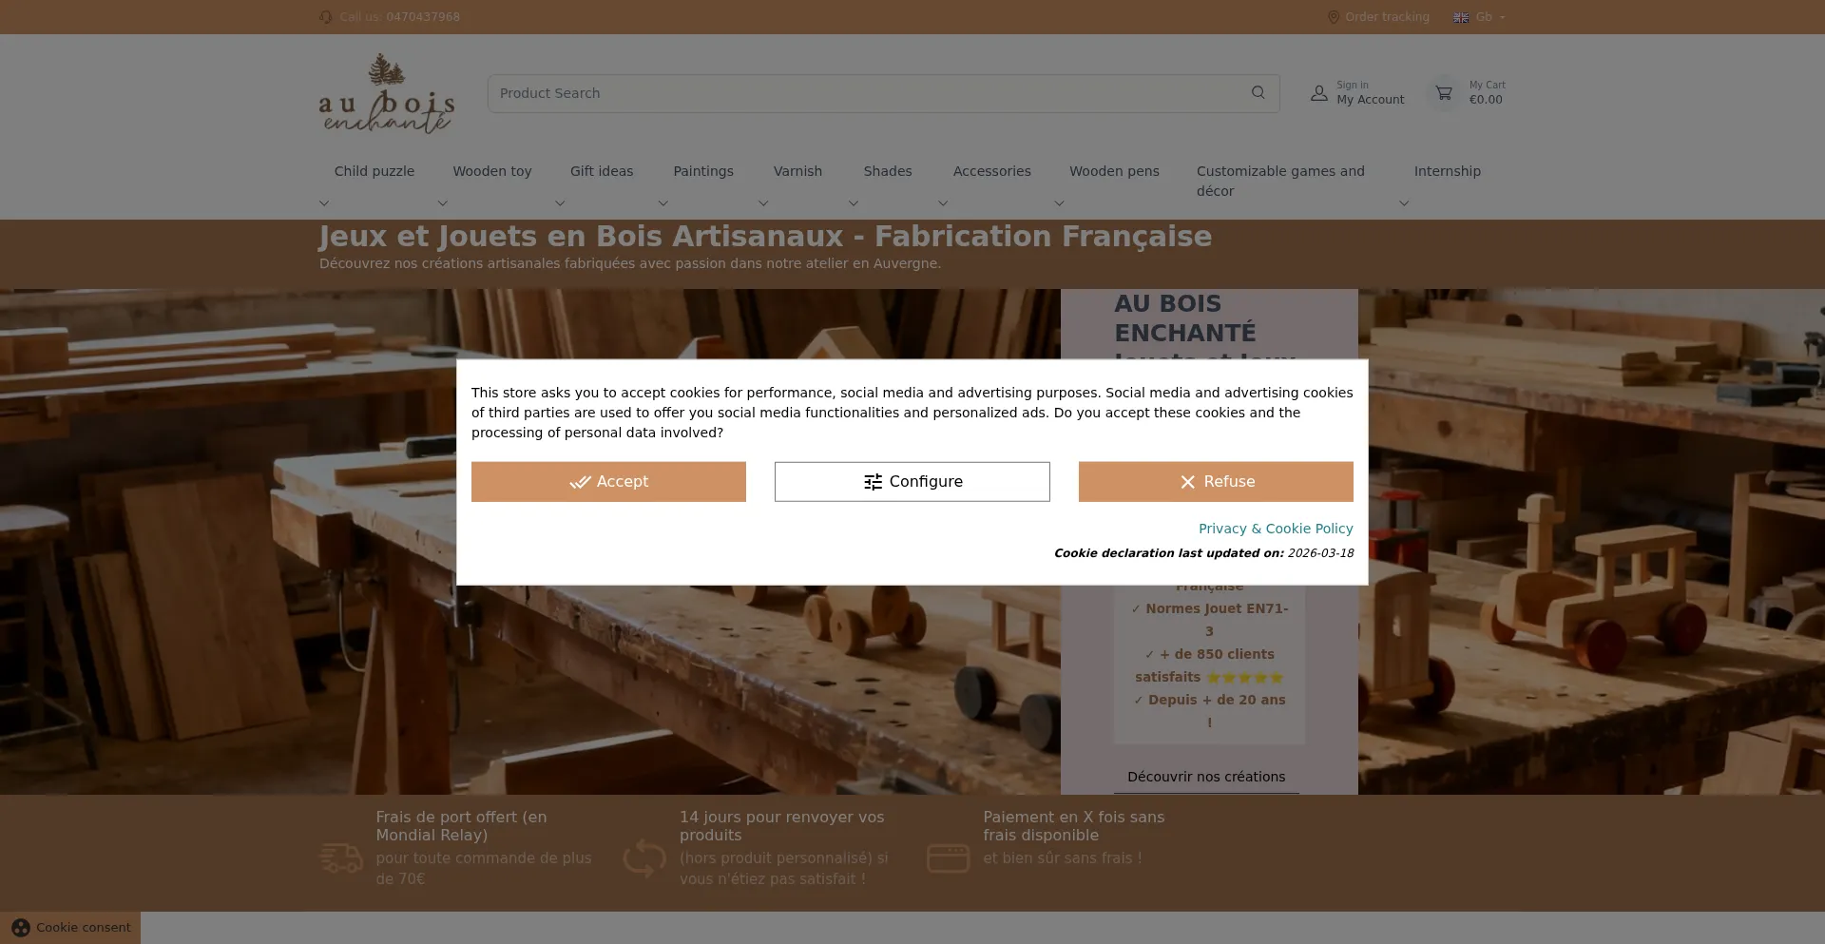Click the Paiement en X fois sans frais text
This screenshot has width=1825, height=944.
(x=1074, y=826)
